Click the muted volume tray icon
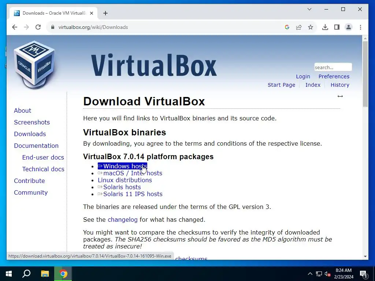 (328, 274)
